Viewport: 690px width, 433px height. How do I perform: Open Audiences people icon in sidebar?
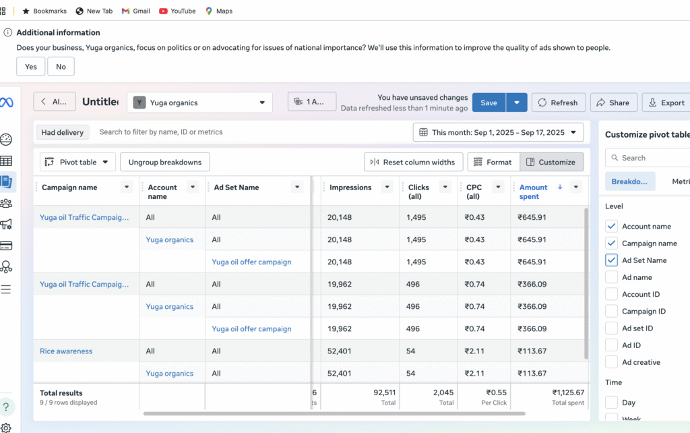click(6, 203)
